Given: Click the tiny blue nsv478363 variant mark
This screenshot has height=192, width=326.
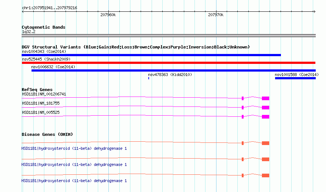Looking at the screenshot, I should click(149, 78).
